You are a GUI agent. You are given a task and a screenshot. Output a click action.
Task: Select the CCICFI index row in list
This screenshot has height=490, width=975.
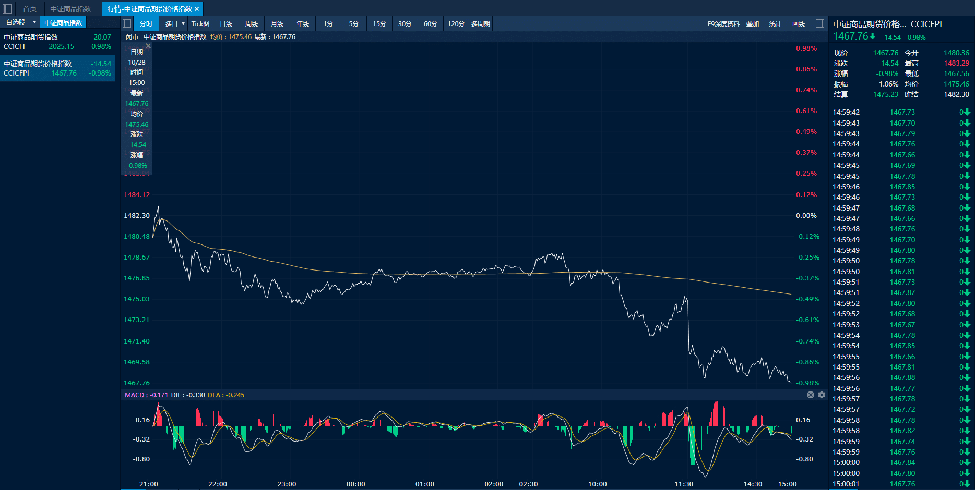pyautogui.click(x=57, y=42)
